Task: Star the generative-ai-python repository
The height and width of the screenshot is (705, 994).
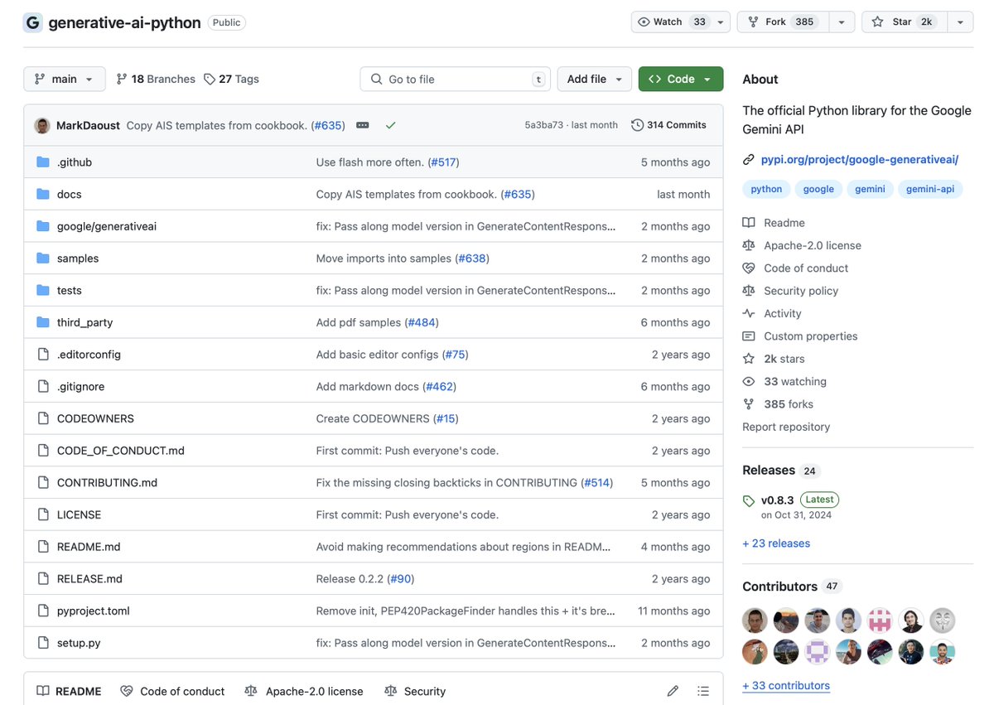Action: 901,22
